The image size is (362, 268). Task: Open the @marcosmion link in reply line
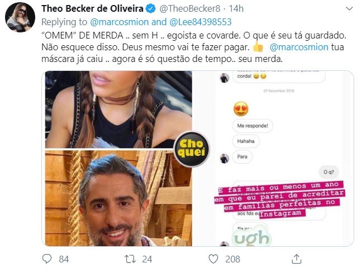point(120,22)
